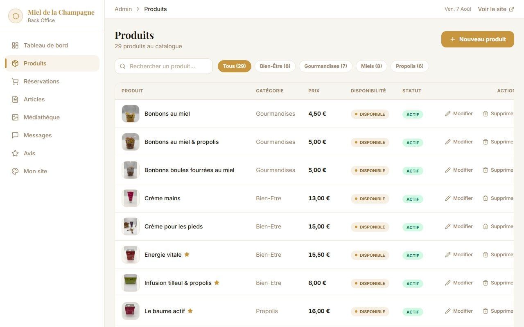Click the Mon site palette icon
This screenshot has height=327, width=524.
[15, 171]
